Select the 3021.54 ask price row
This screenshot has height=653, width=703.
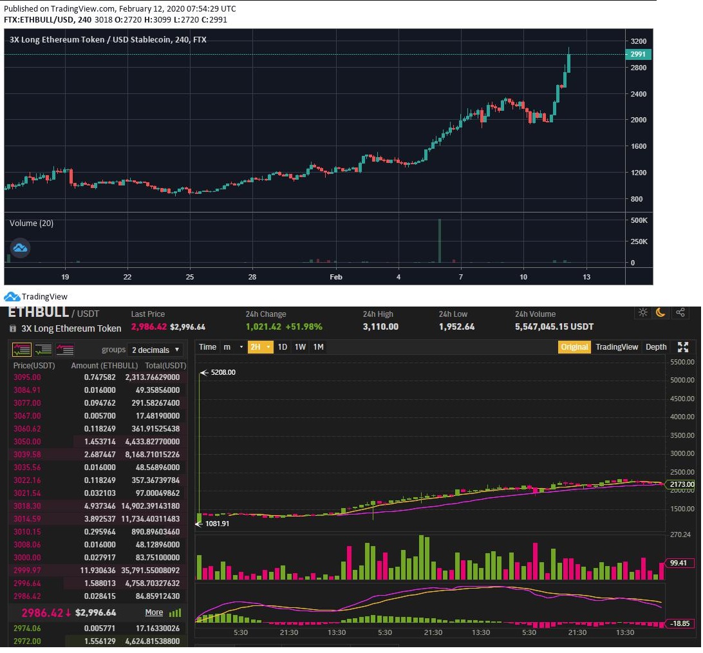(x=98, y=493)
